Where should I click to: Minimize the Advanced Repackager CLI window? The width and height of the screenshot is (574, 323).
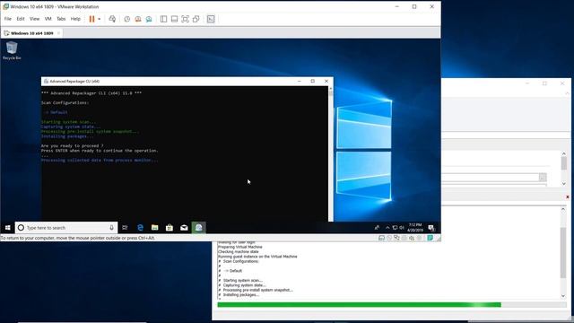300,81
